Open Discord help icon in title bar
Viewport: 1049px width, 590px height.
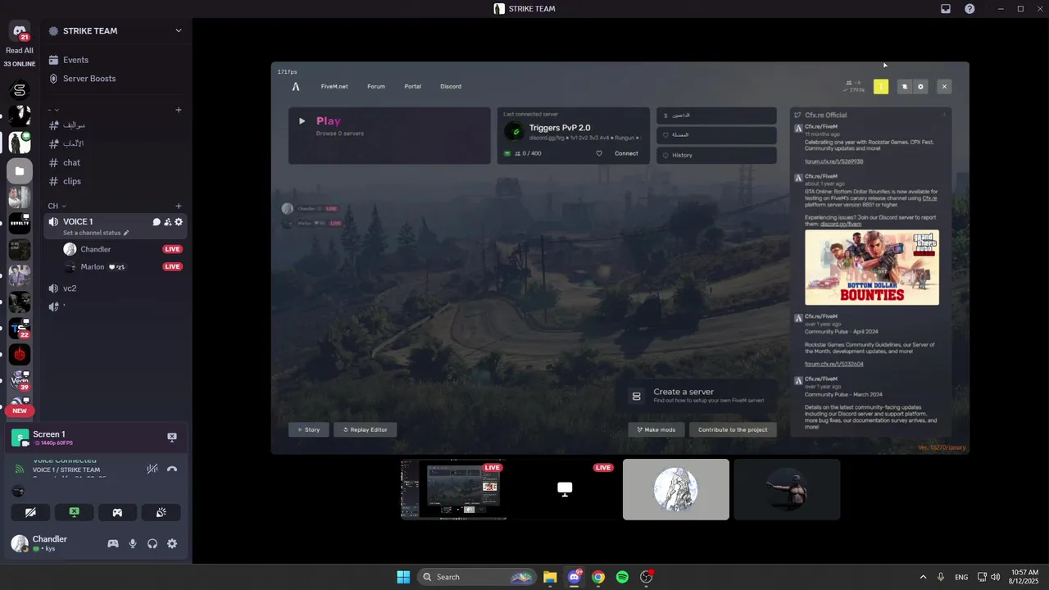tap(970, 9)
